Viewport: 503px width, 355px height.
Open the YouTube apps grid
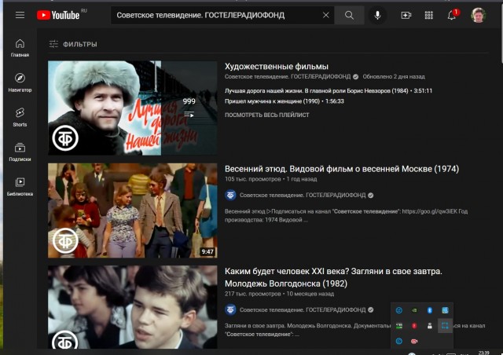[429, 15]
